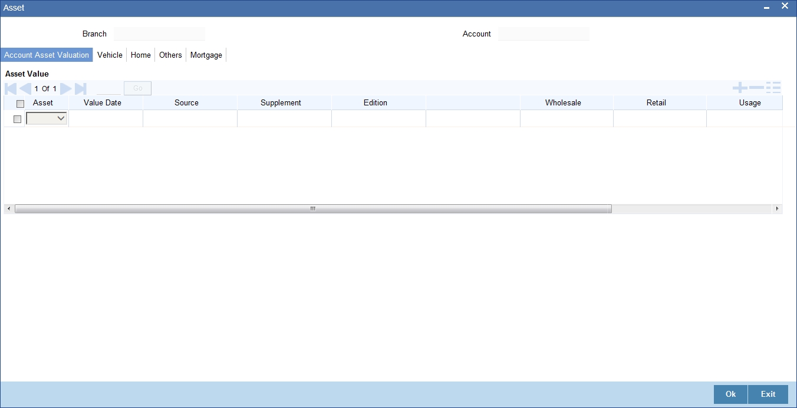The height and width of the screenshot is (408, 797).
Task: Add a new row with plus icon
Action: click(x=740, y=88)
